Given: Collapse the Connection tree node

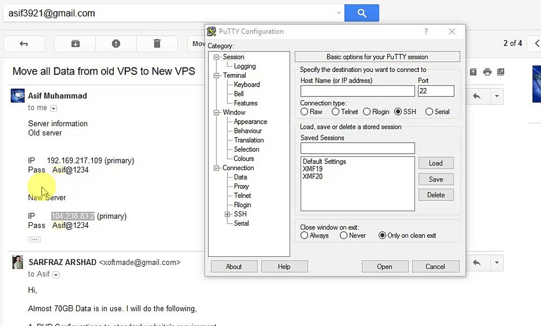Looking at the screenshot, I should [216, 168].
